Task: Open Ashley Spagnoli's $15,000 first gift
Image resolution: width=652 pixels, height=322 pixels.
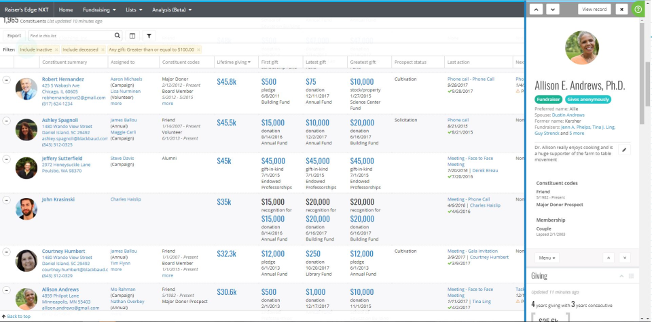Action: tap(273, 123)
